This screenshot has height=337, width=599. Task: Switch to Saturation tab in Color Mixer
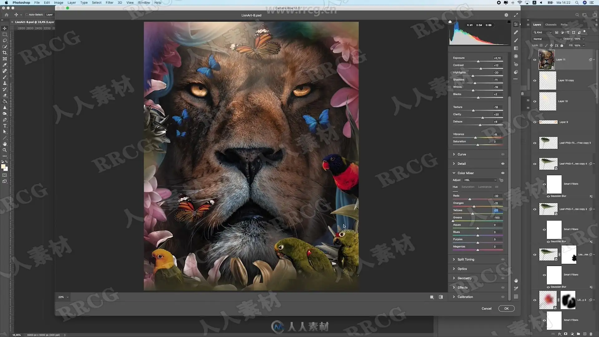tap(468, 187)
